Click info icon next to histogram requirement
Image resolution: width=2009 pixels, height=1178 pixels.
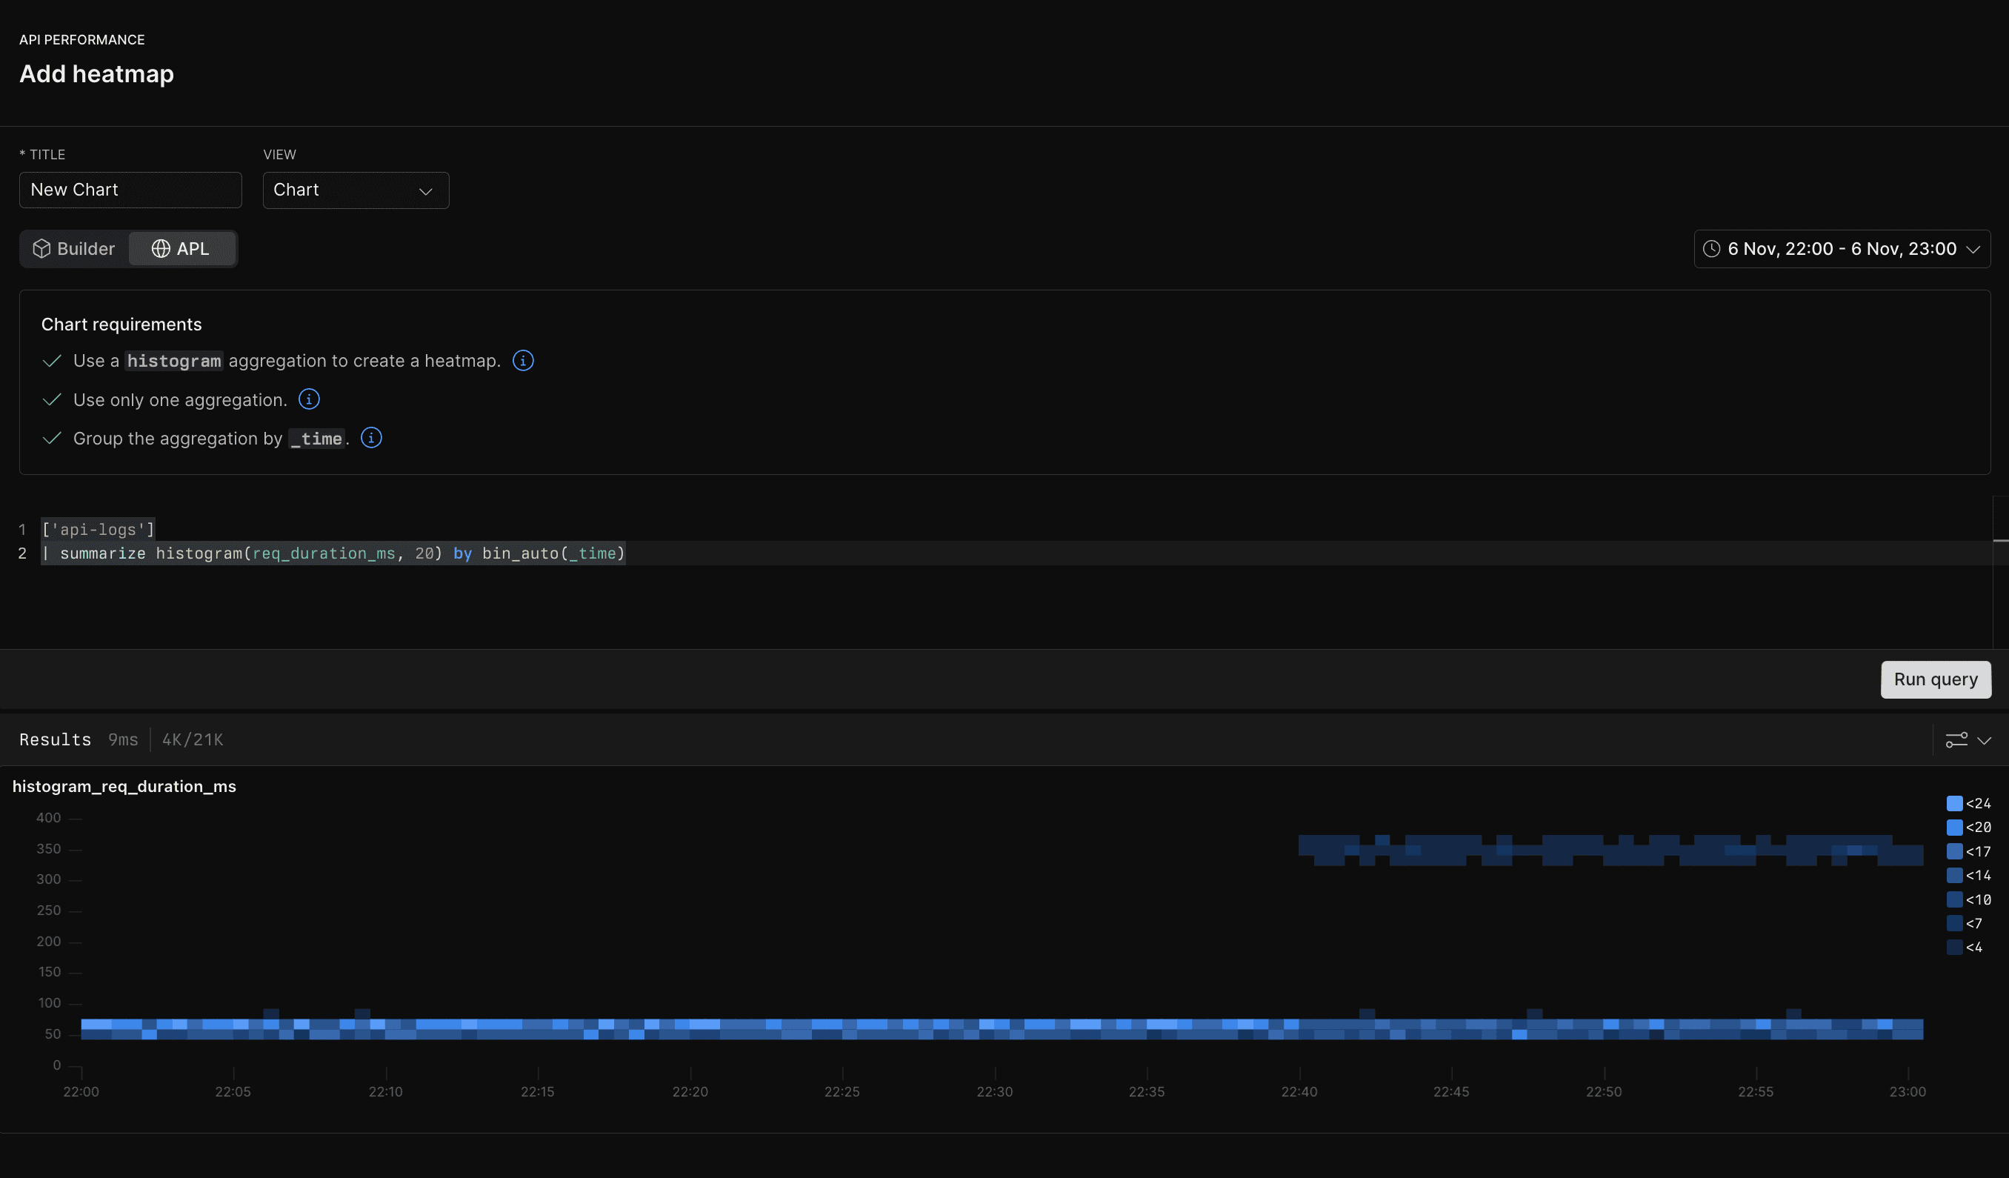[x=523, y=361]
